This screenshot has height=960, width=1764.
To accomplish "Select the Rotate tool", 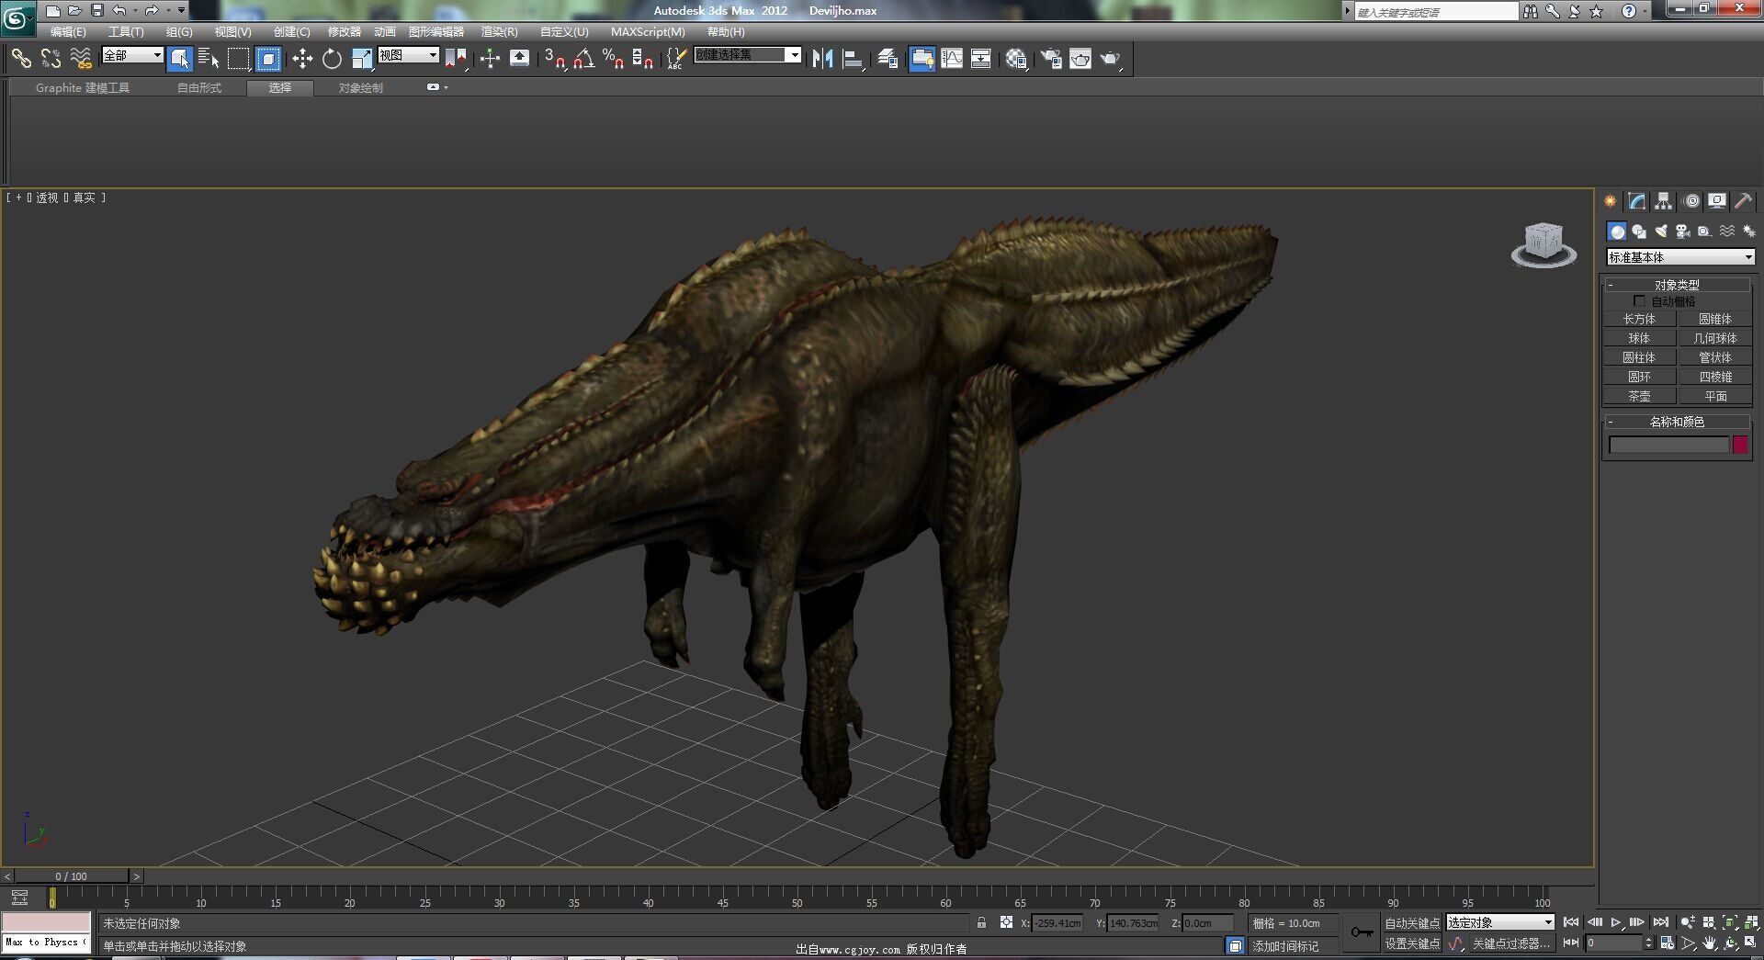I will coord(332,59).
